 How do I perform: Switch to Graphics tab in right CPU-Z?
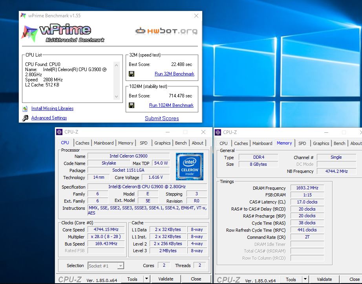click(x=321, y=143)
